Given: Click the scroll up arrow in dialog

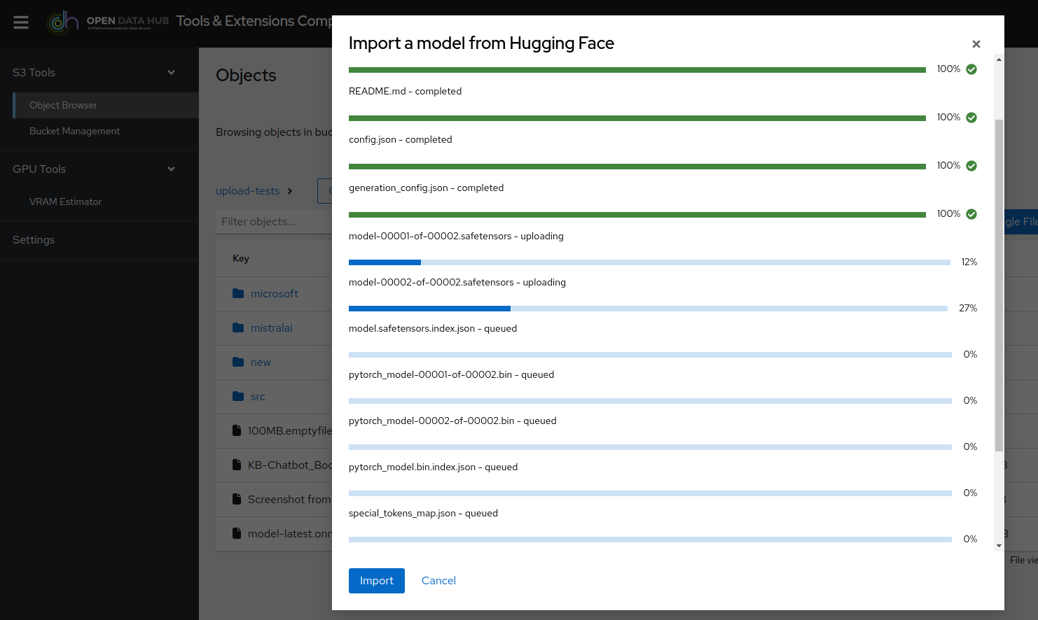Looking at the screenshot, I should pos(999,59).
